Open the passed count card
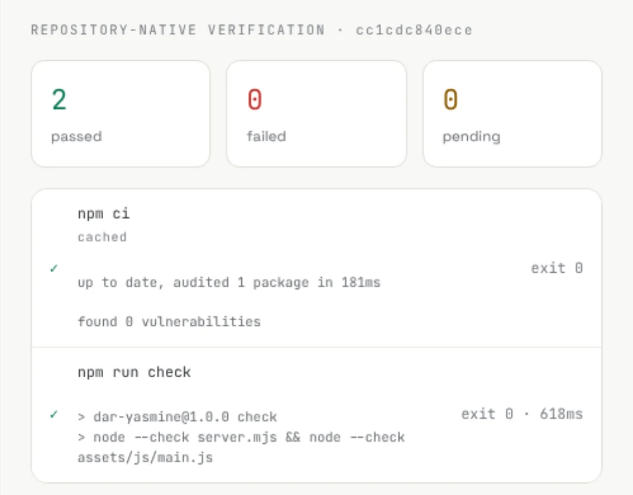The image size is (633, 495). pos(121,113)
